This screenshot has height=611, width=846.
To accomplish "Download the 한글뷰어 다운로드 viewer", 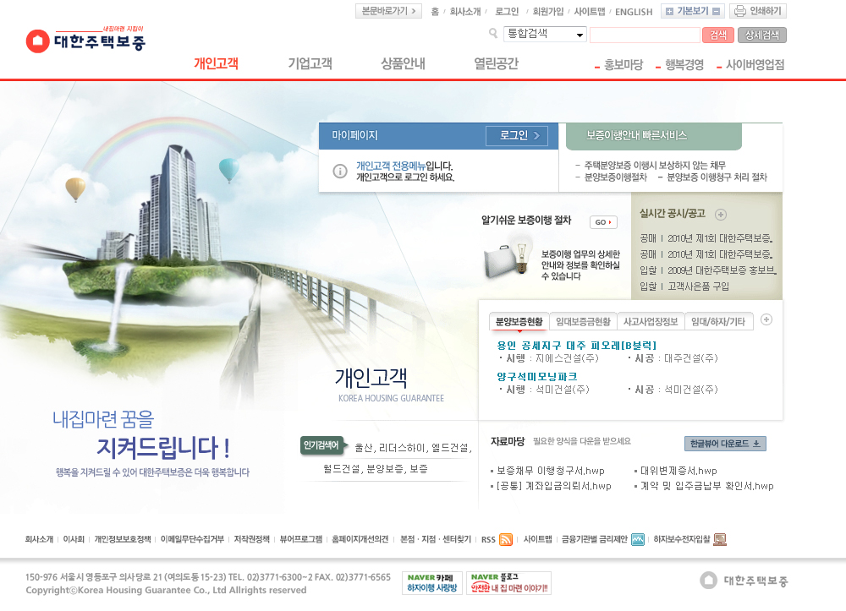I will 724,444.
